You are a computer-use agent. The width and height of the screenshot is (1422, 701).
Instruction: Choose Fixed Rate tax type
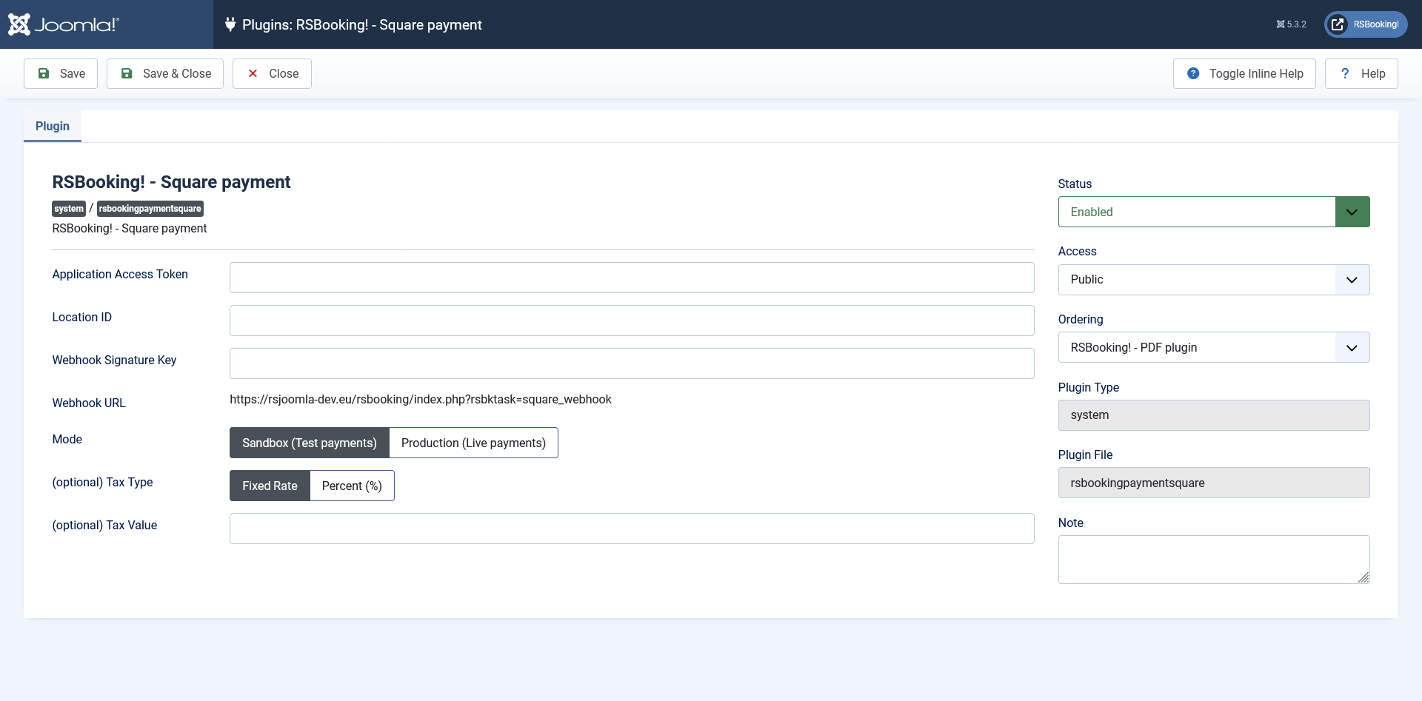click(x=270, y=486)
